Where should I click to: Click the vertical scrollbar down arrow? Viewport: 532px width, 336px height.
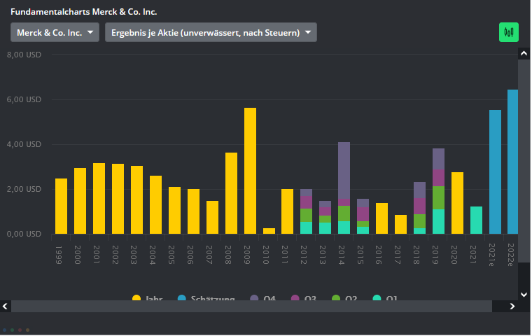pyautogui.click(x=524, y=295)
